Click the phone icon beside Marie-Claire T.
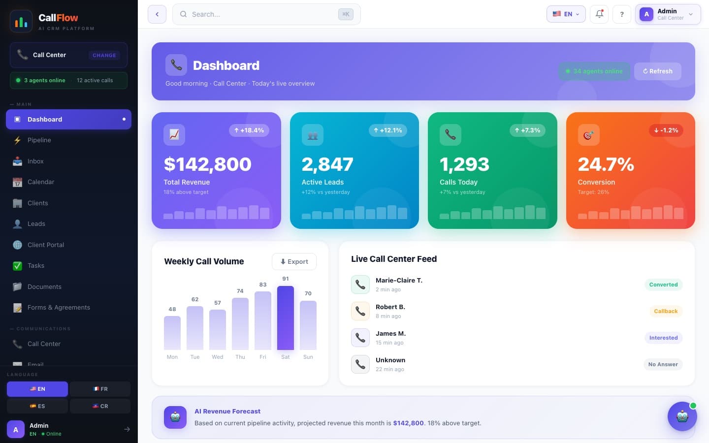Image resolution: width=709 pixels, height=443 pixels. click(360, 285)
